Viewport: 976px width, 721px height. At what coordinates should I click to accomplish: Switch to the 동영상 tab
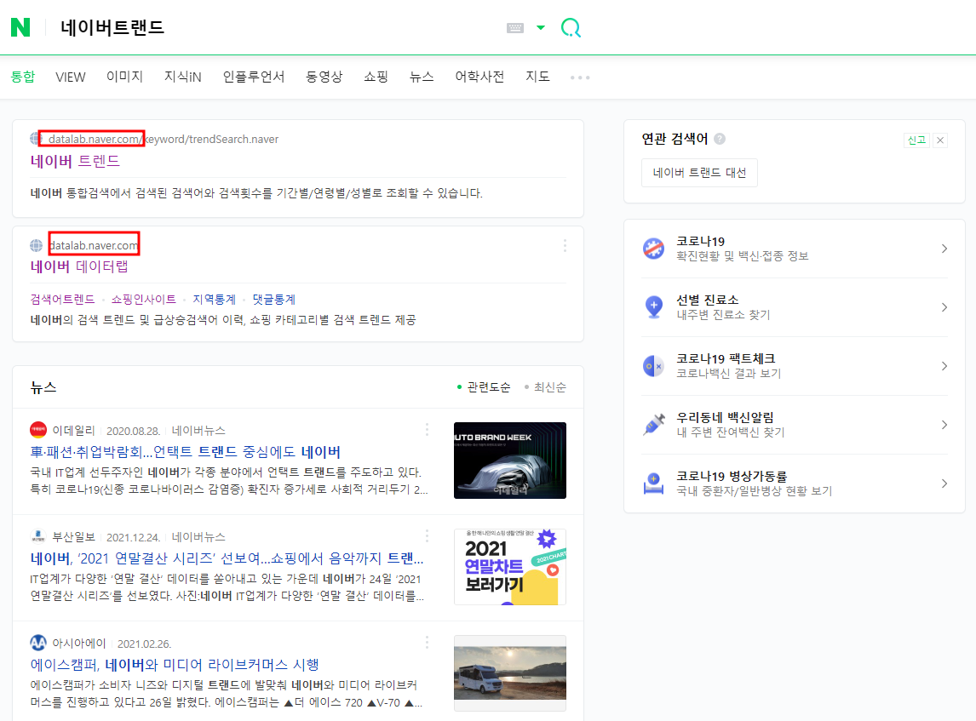324,77
